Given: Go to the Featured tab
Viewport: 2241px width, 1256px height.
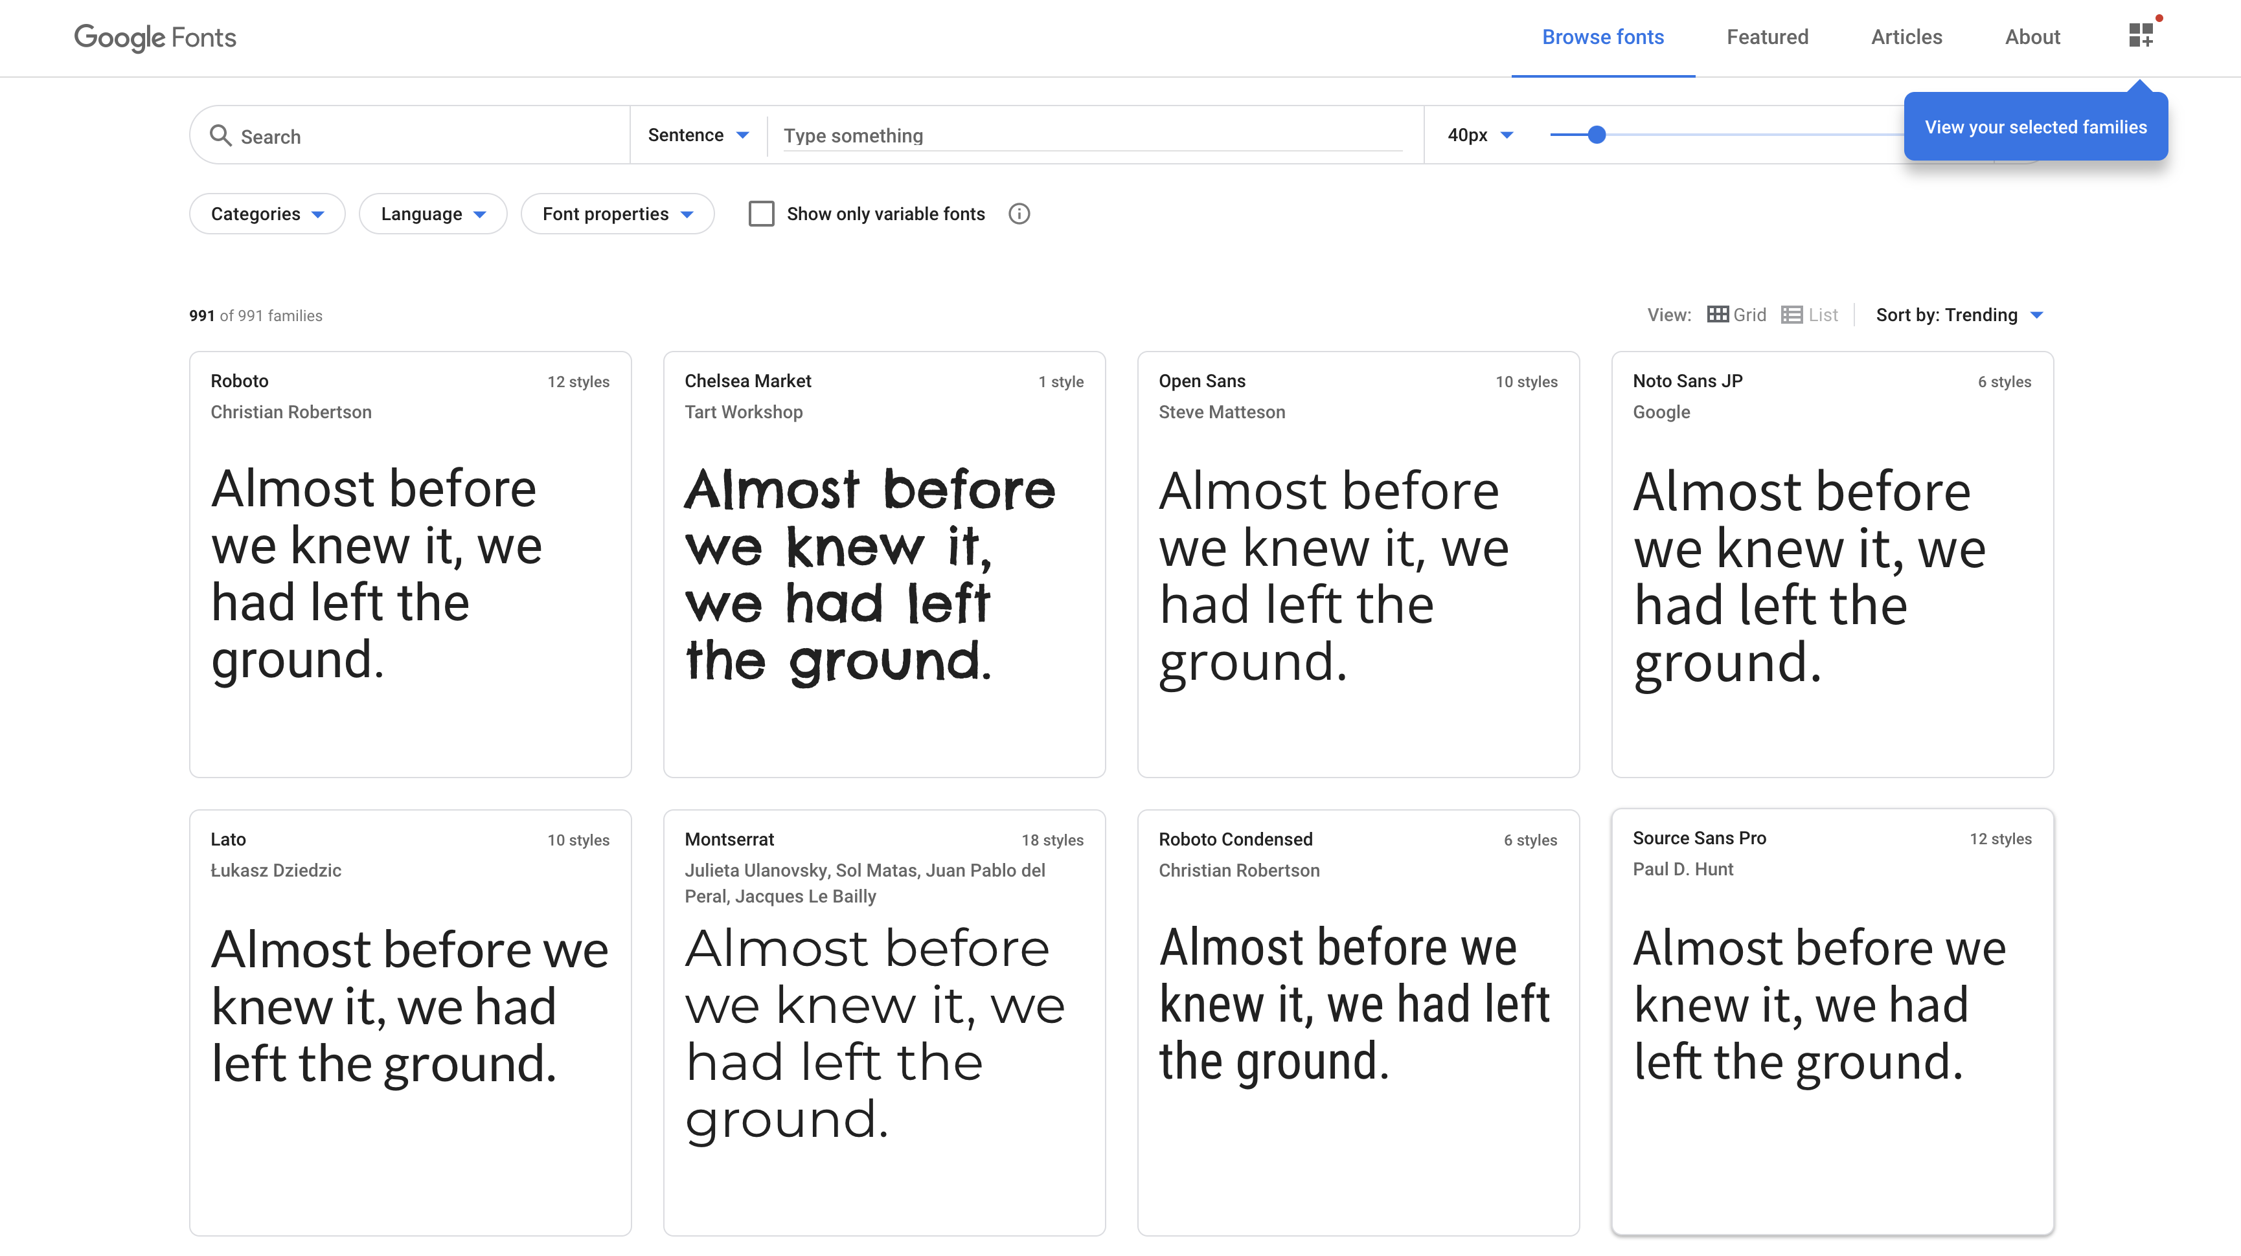Looking at the screenshot, I should [x=1767, y=38].
